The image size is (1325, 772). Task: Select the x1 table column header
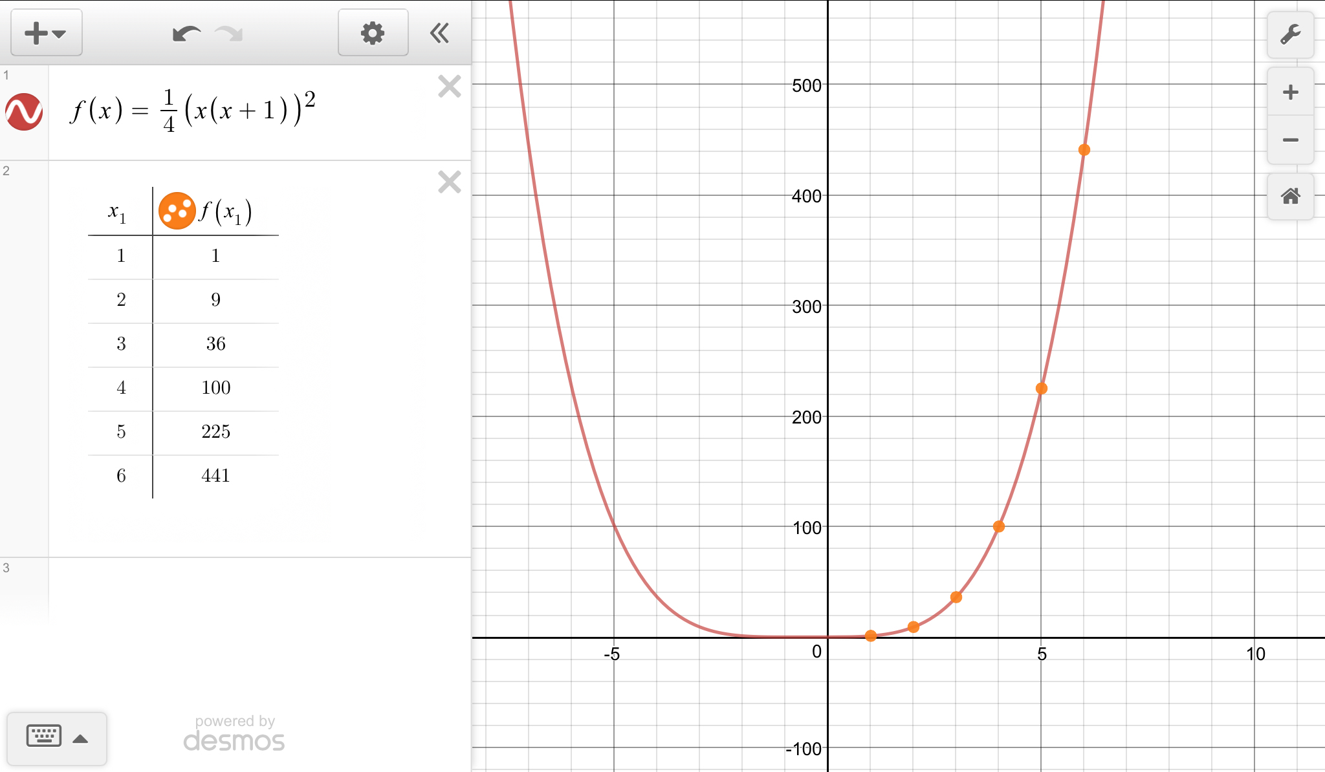[118, 212]
